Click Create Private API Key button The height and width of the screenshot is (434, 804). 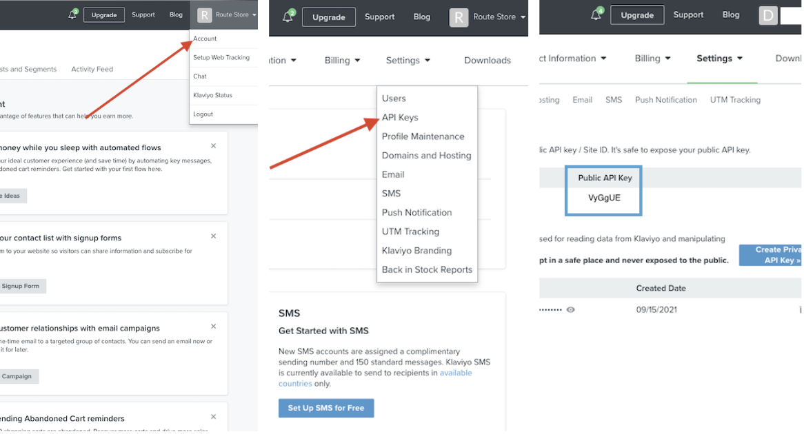pos(771,255)
